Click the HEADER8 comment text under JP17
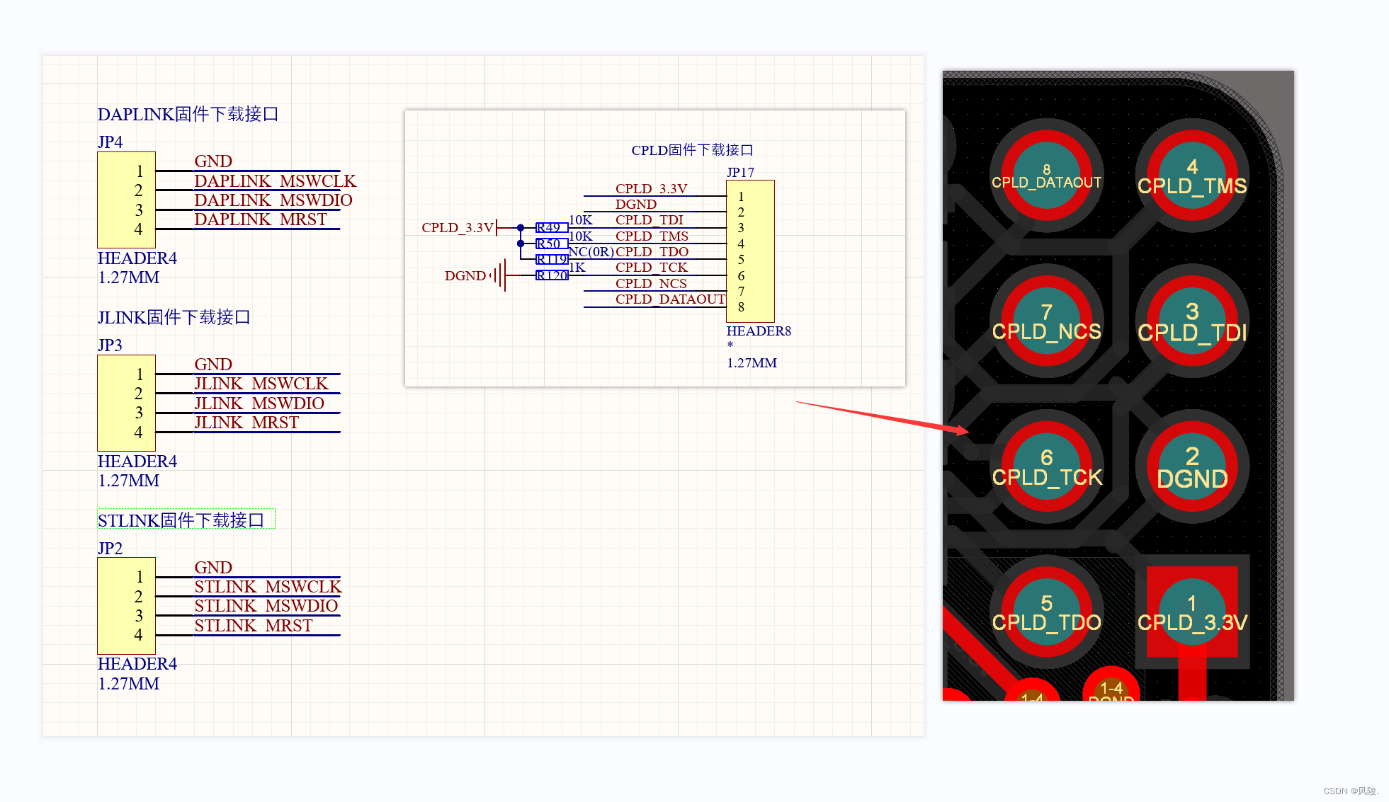This screenshot has width=1389, height=802. click(x=759, y=331)
